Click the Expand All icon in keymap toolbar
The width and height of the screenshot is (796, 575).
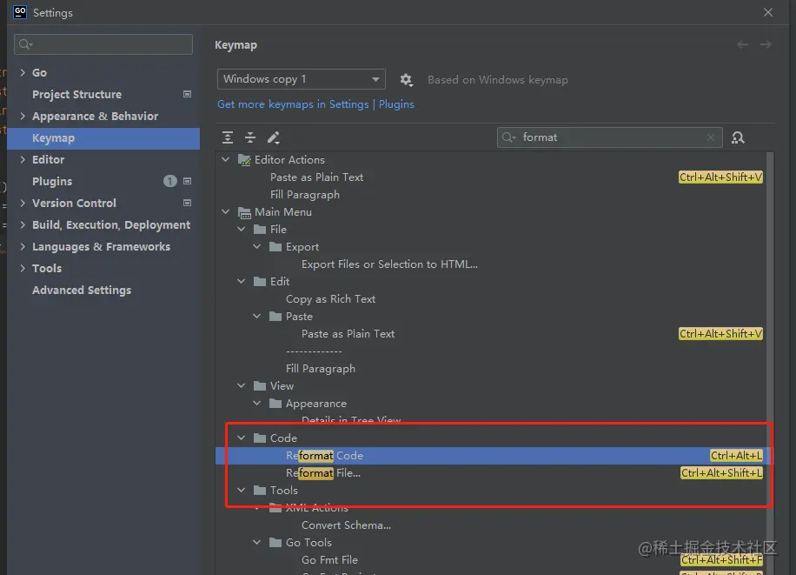[228, 137]
